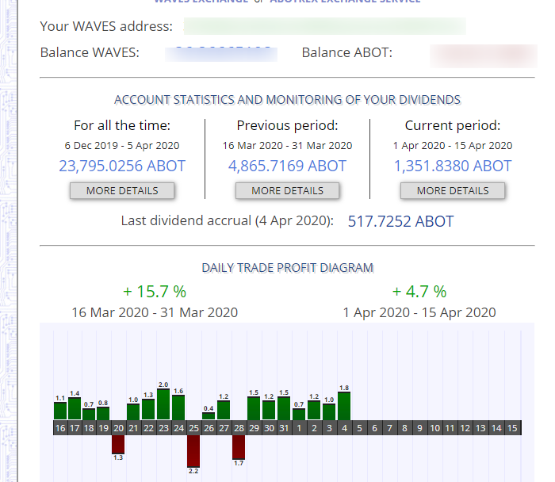Click the blurred Balance ABOT value

(x=484, y=56)
